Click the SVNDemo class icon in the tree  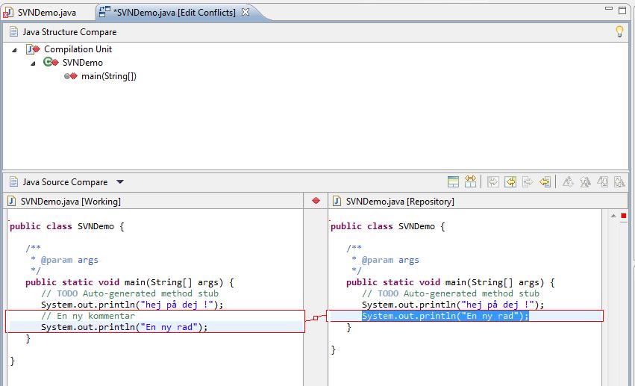coord(51,63)
